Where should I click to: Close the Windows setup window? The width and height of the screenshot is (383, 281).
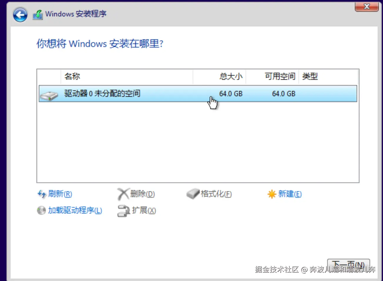367,6
